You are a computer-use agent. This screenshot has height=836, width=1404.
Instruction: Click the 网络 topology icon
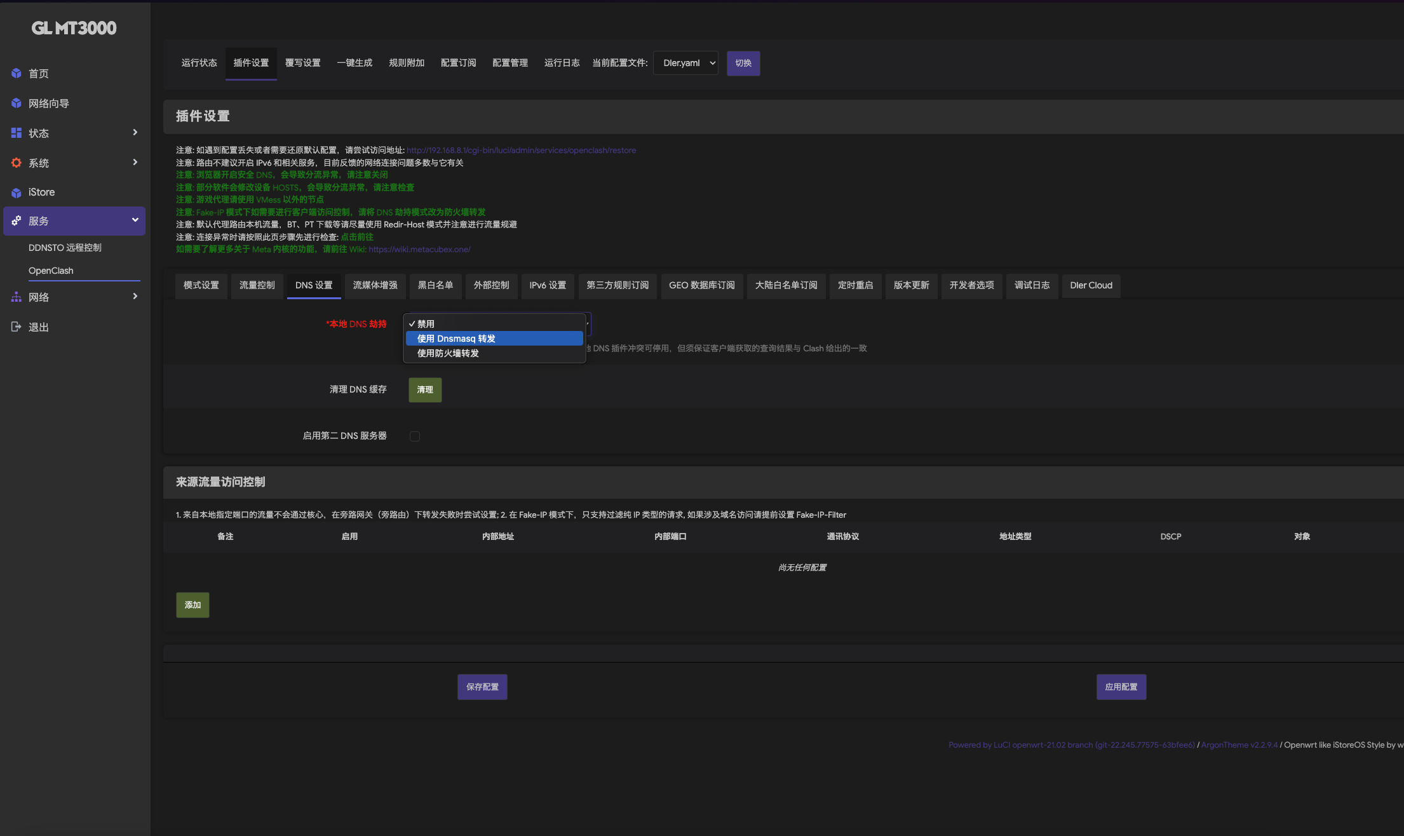pyautogui.click(x=17, y=297)
